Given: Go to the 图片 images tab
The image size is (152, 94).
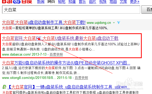Looking at the screenshot, I should tap(93, 2).
